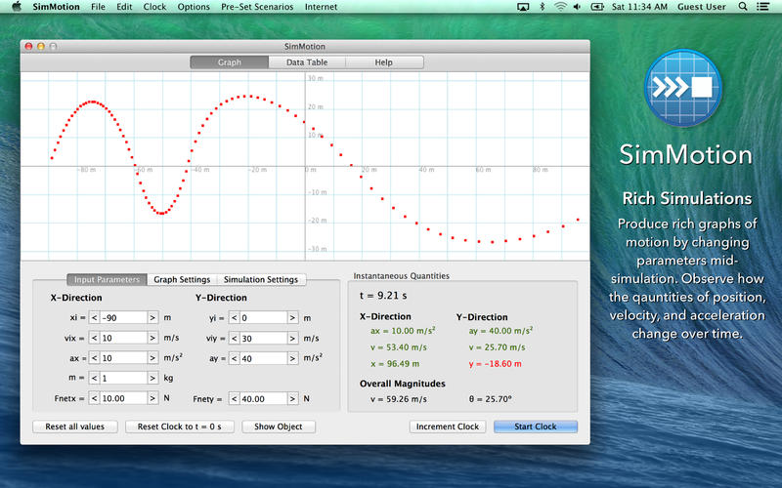Click the xi input field showing -90

point(124,318)
